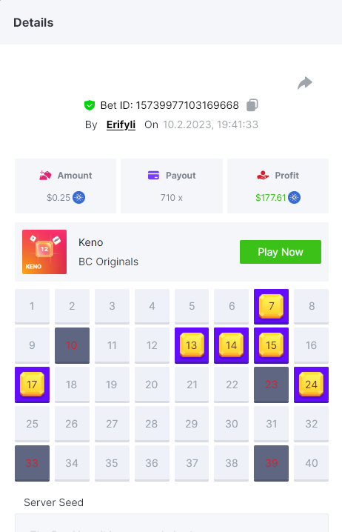Click the Play Now button
This screenshot has width=342, height=532.
(x=281, y=252)
